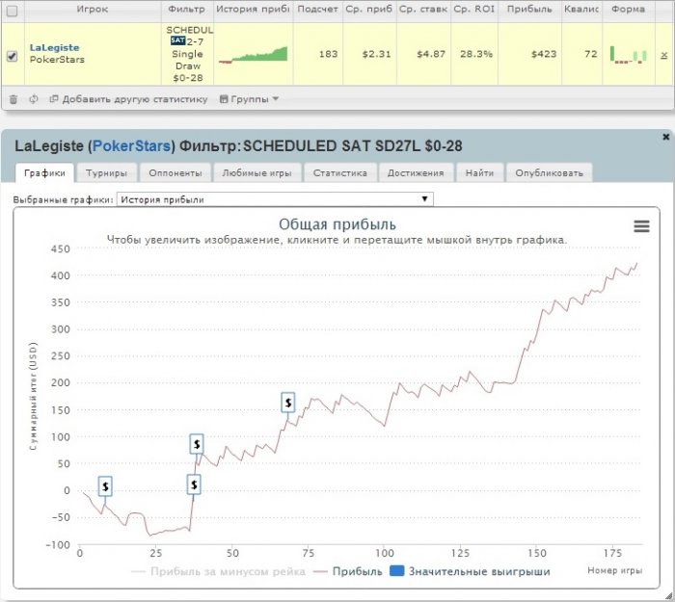The height and width of the screenshot is (602, 675).
Task: Open the 'Группы' dropdown
Action: point(249,99)
